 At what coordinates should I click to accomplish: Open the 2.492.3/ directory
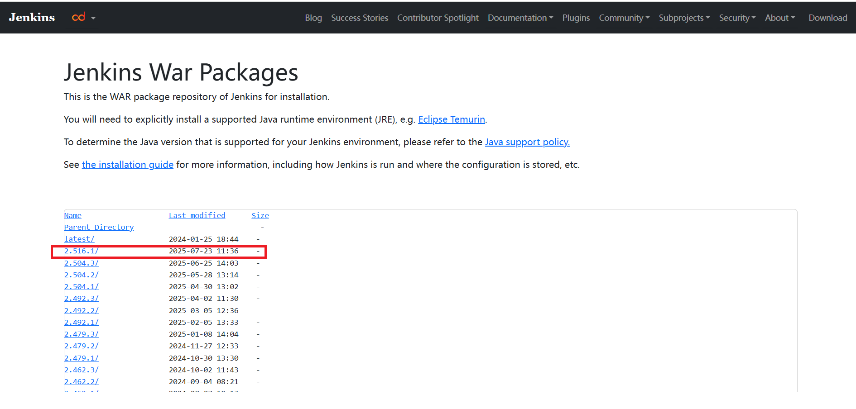(x=82, y=298)
